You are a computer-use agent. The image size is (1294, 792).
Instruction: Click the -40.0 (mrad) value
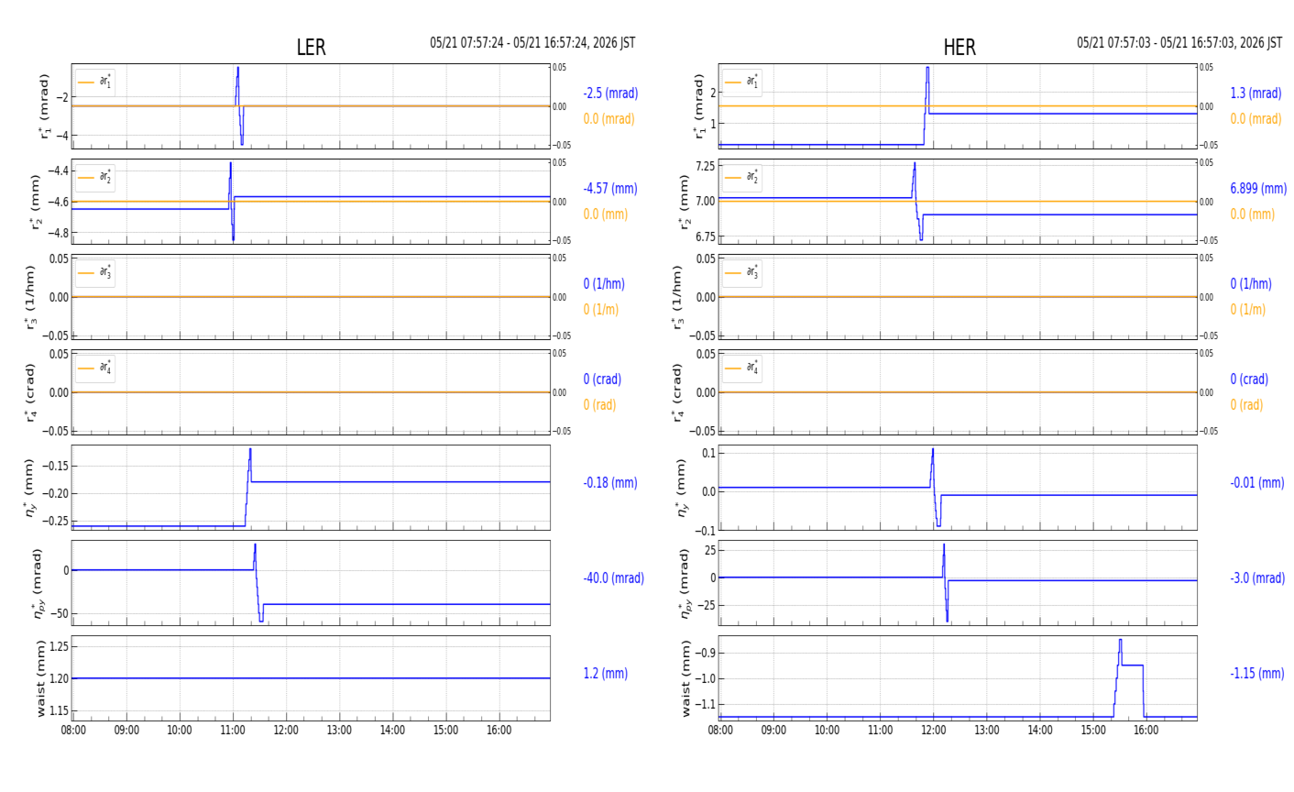pos(613,578)
